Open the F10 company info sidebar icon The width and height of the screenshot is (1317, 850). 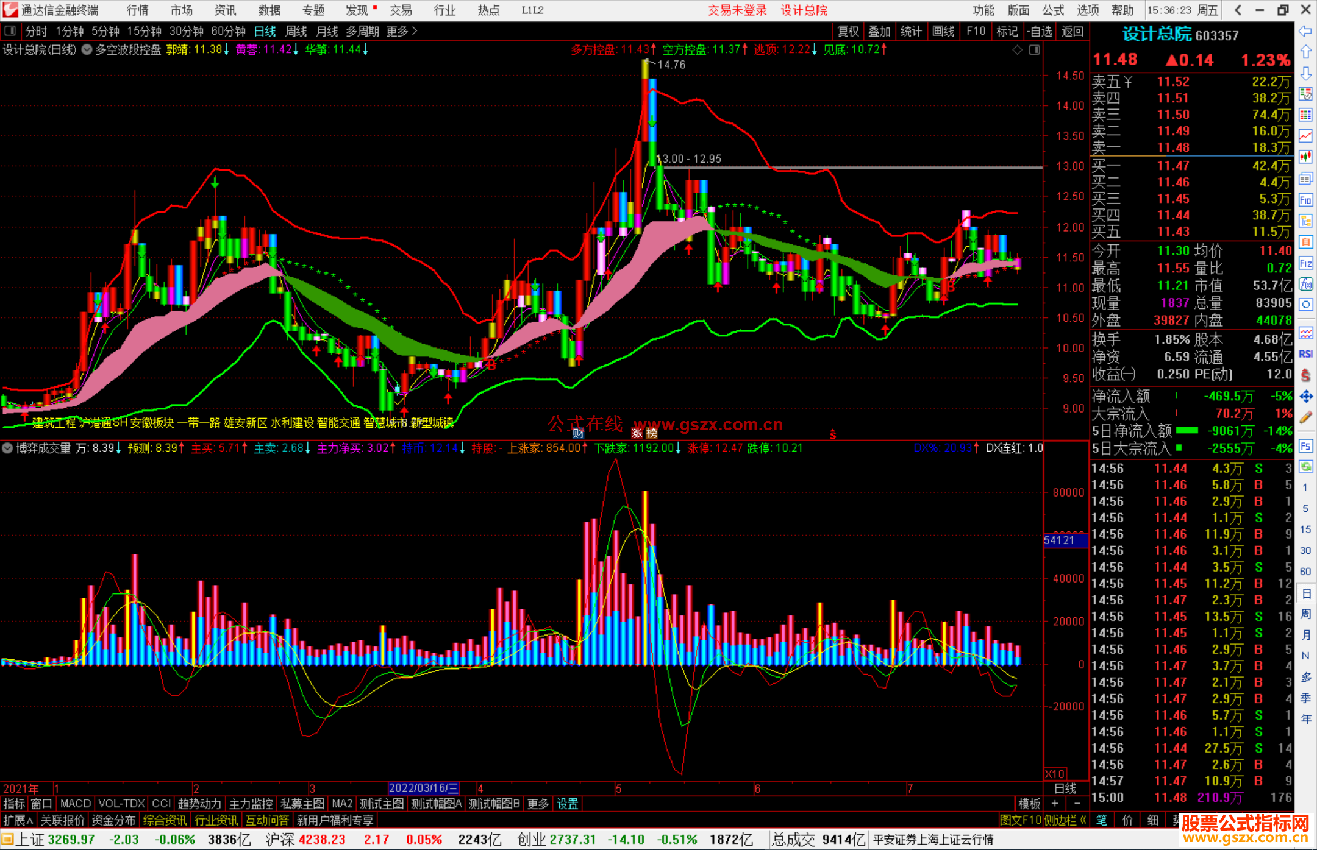[1305, 200]
